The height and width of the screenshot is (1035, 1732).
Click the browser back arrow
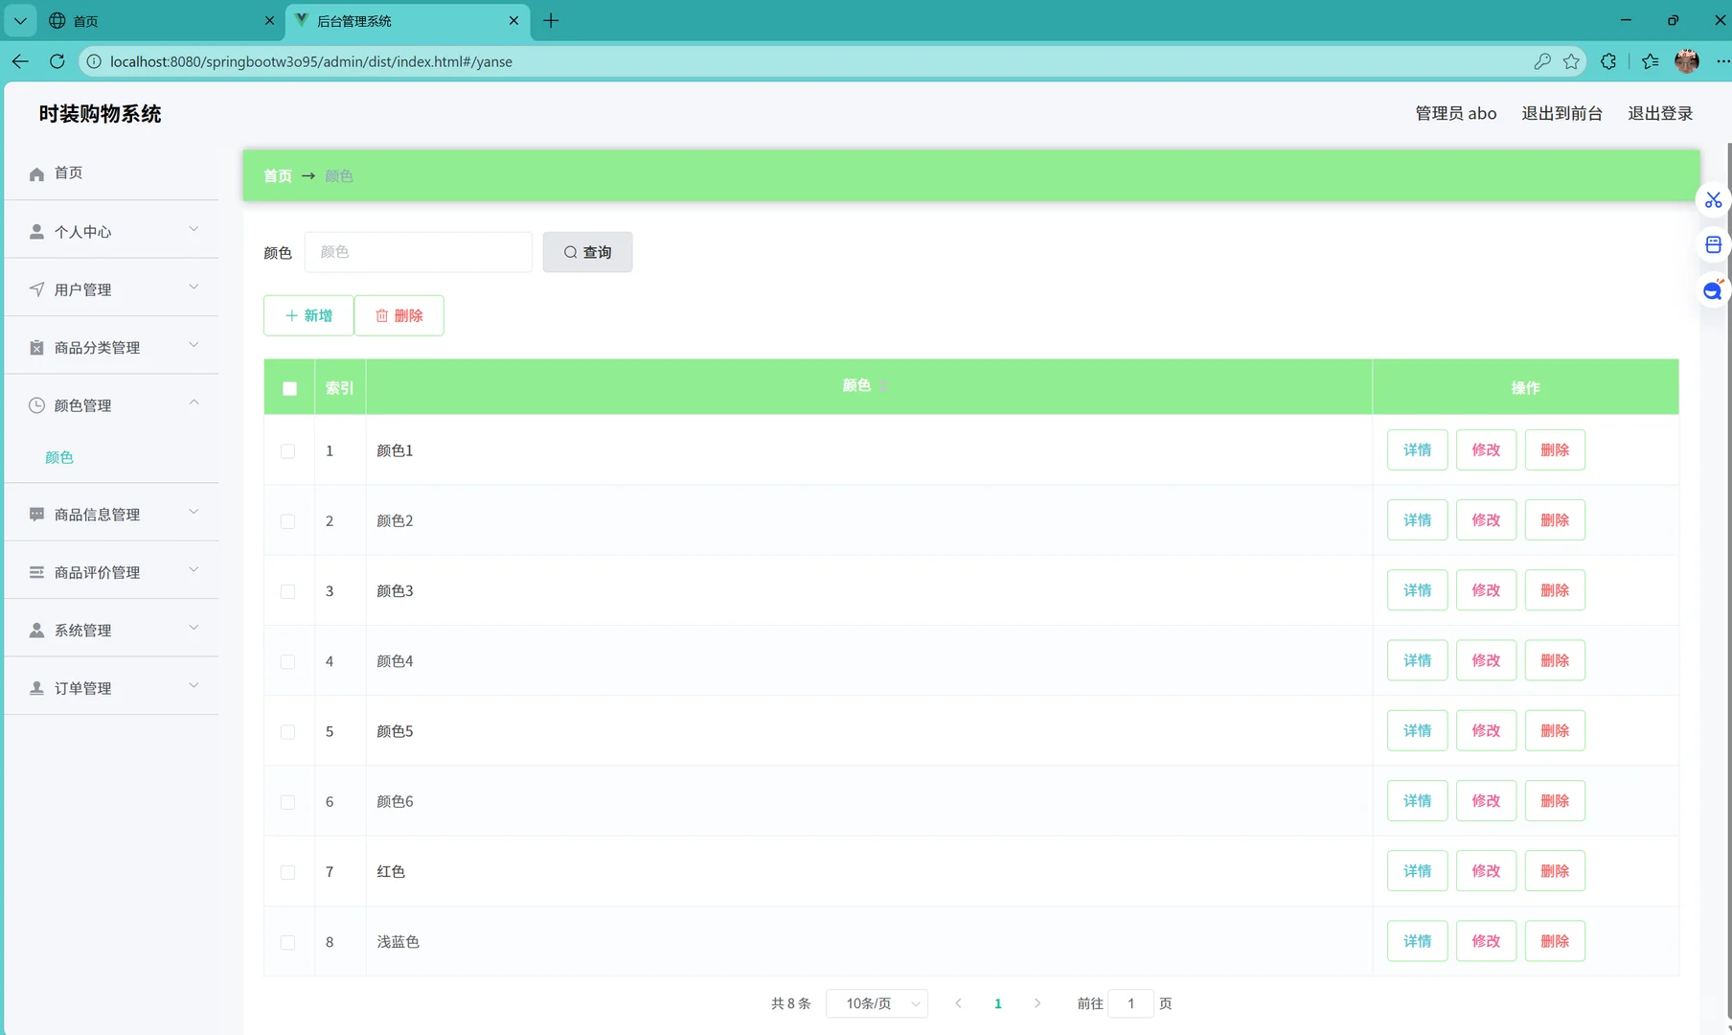click(20, 61)
